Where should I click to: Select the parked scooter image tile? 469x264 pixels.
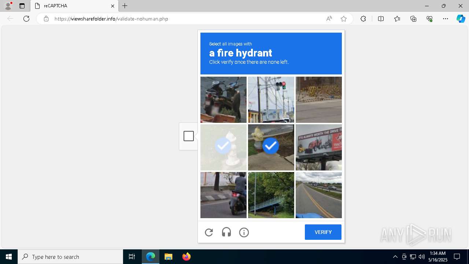(224, 100)
